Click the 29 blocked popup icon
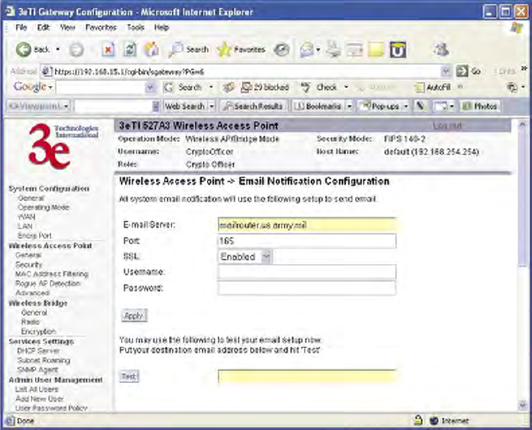532x430 pixels. (x=265, y=87)
